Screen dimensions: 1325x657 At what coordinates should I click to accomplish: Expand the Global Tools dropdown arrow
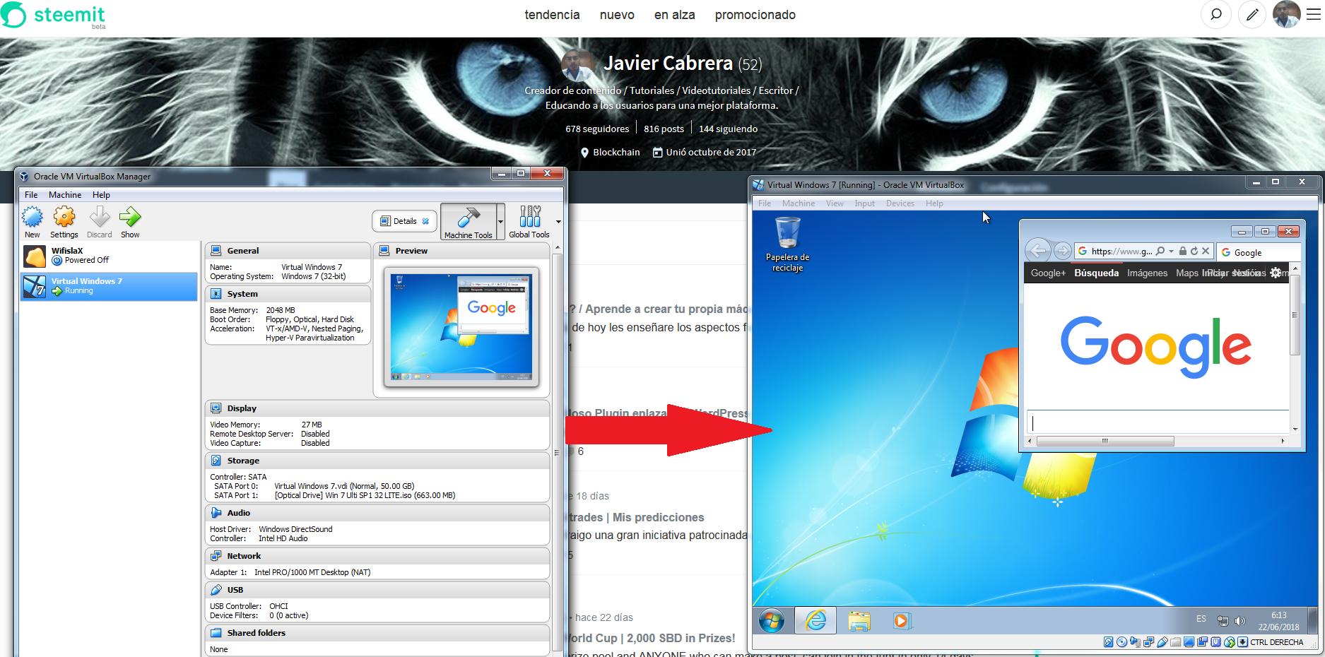(x=558, y=222)
